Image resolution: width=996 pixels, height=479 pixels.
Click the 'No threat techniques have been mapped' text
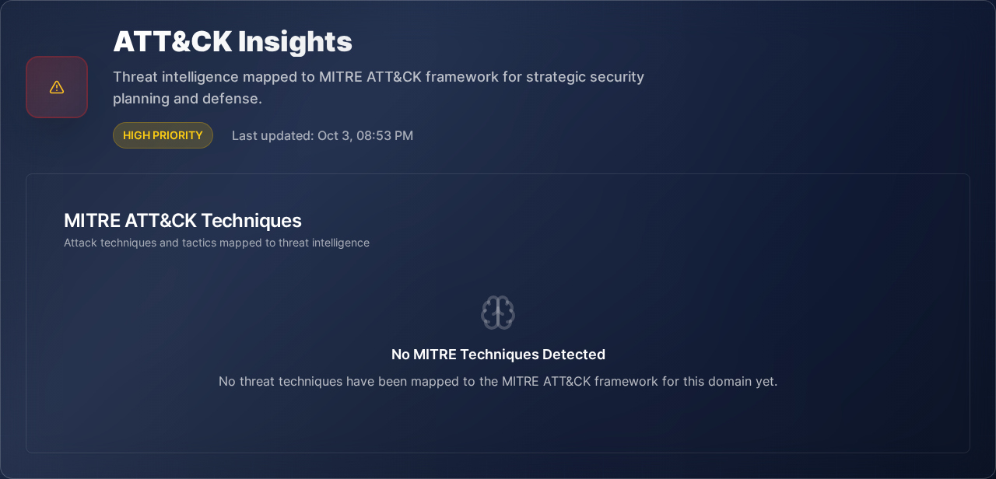click(x=498, y=381)
